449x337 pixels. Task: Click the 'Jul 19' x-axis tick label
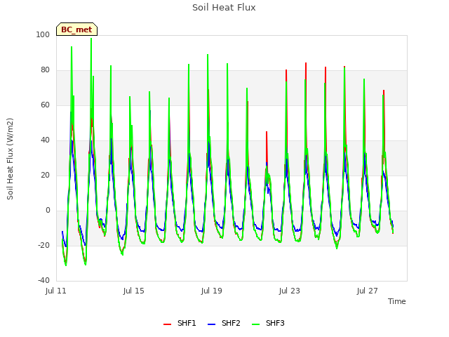point(212,291)
